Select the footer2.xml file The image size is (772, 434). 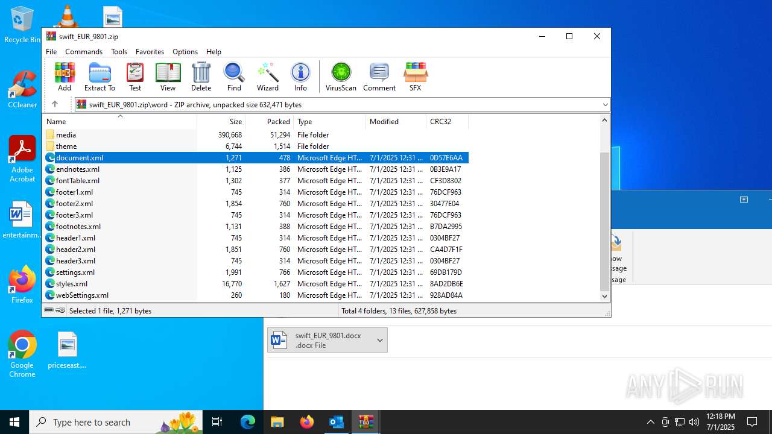[256, 204]
